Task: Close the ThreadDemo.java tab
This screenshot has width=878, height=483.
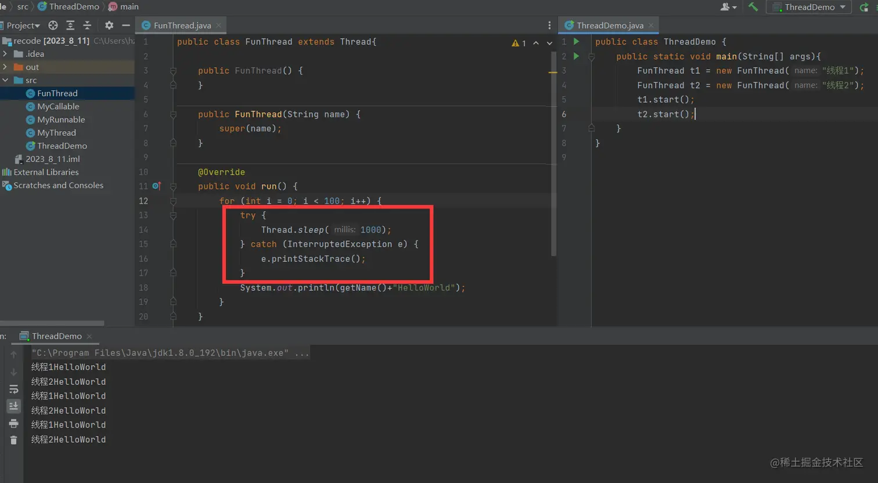Action: pyautogui.click(x=651, y=26)
